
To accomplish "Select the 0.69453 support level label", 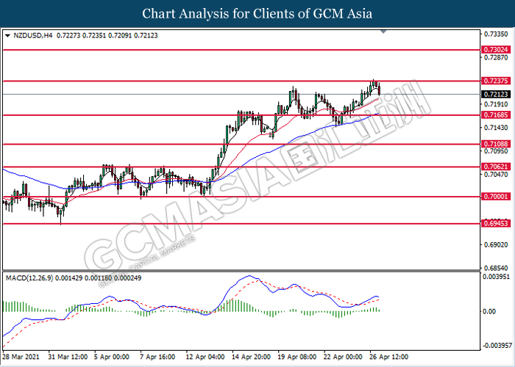I will pos(496,223).
